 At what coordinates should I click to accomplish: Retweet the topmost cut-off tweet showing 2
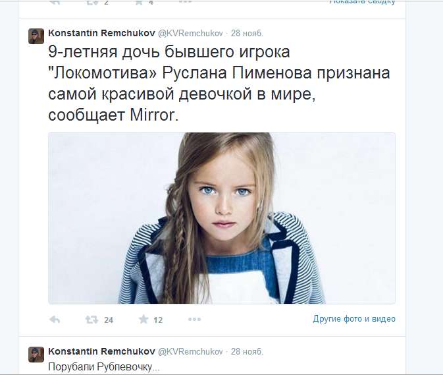(91, 2)
